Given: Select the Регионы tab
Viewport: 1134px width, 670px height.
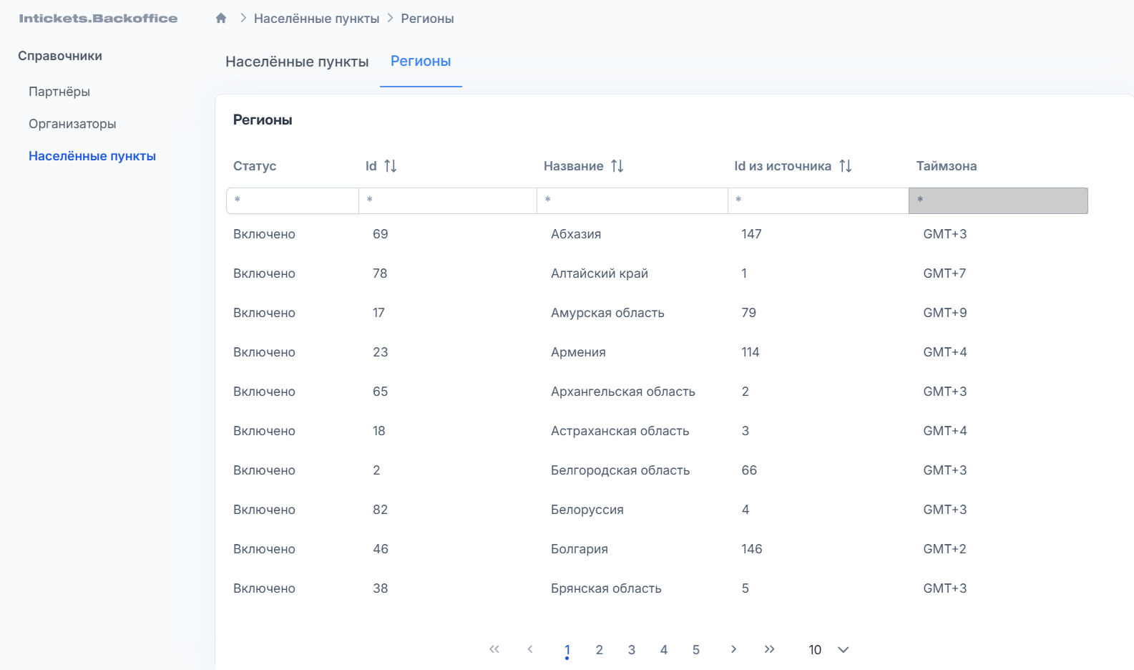Looking at the screenshot, I should [x=421, y=62].
